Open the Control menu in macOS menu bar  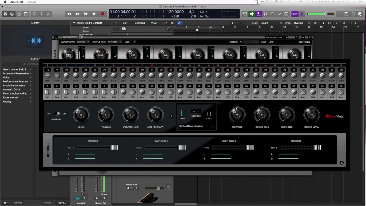(31, 2)
